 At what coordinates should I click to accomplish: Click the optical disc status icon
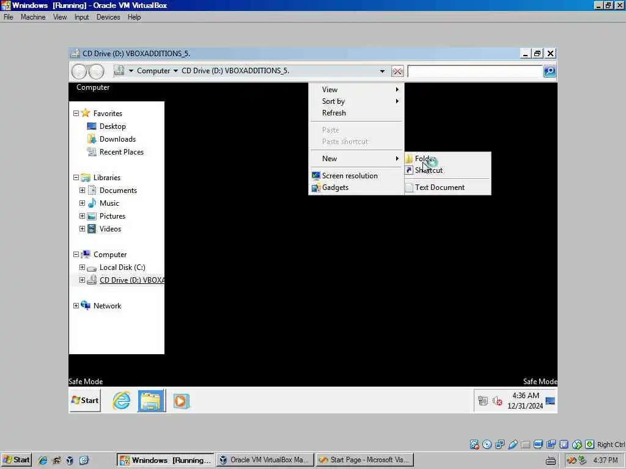pyautogui.click(x=487, y=445)
